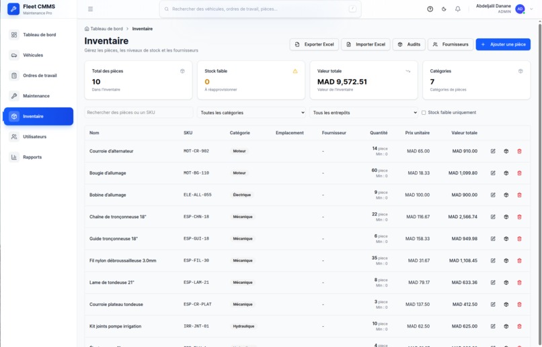Open Ordres de travail in sidebar
This screenshot has width=542, height=347.
click(38, 76)
